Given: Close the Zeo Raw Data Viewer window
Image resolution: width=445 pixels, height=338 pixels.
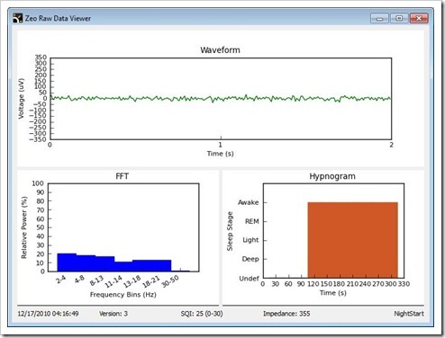Looking at the screenshot, I should tap(419, 18).
